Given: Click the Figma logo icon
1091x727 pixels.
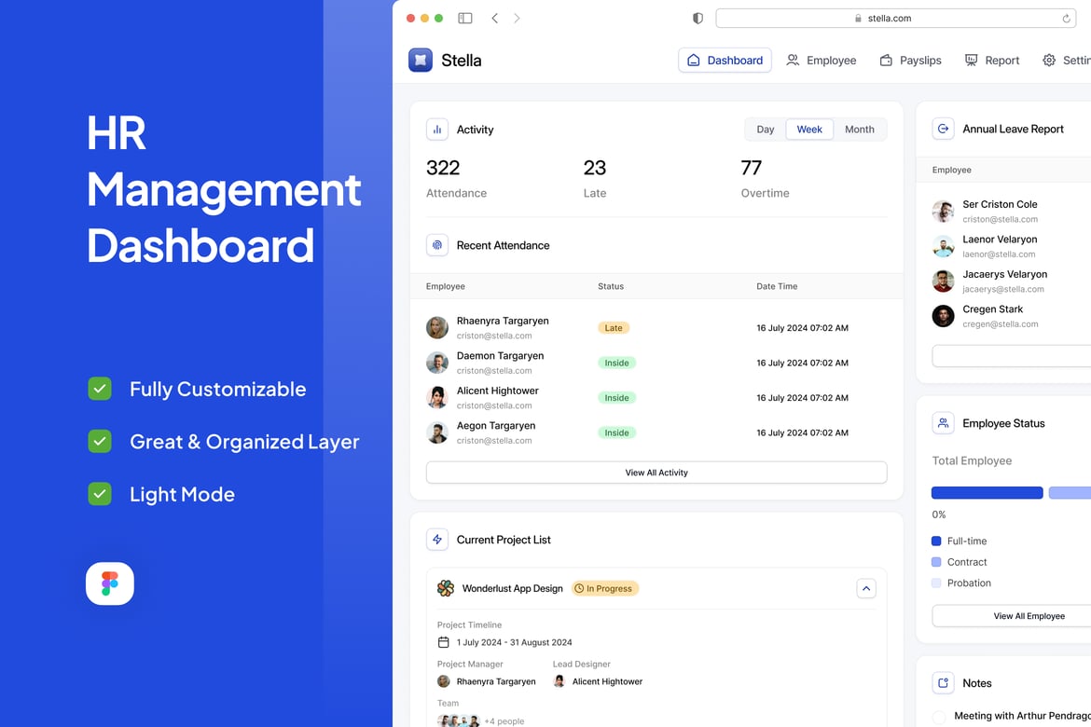Looking at the screenshot, I should pyautogui.click(x=109, y=583).
